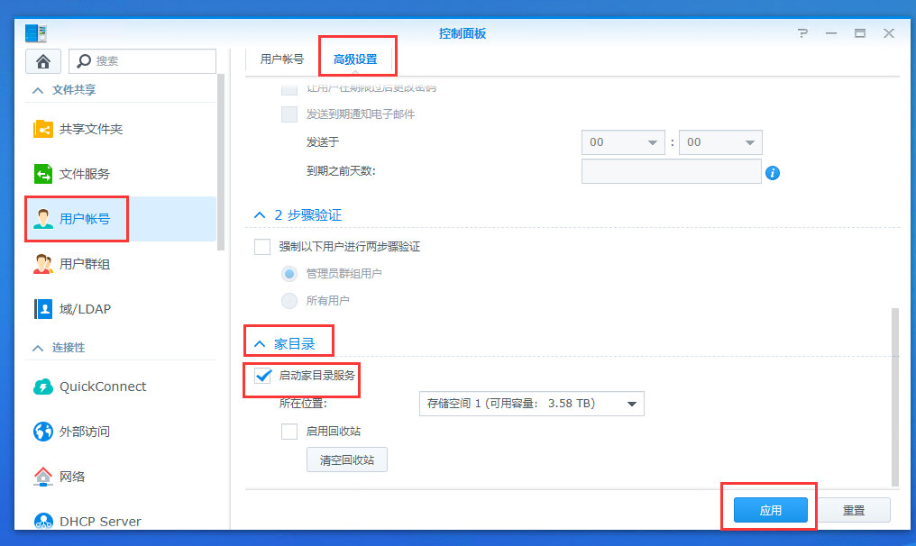Toggle 发送到期通知电子邮件 checkbox
The image size is (916, 546).
click(x=289, y=114)
